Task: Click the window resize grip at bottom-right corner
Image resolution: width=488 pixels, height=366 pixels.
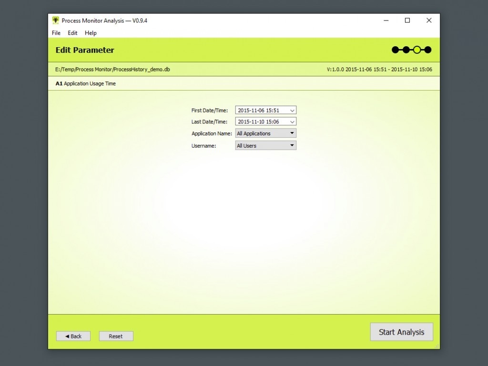Action: (x=437, y=346)
